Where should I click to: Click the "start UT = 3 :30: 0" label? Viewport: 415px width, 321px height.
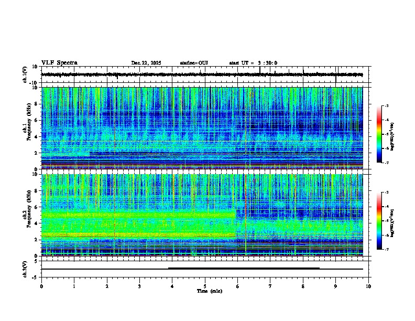pyautogui.click(x=253, y=63)
